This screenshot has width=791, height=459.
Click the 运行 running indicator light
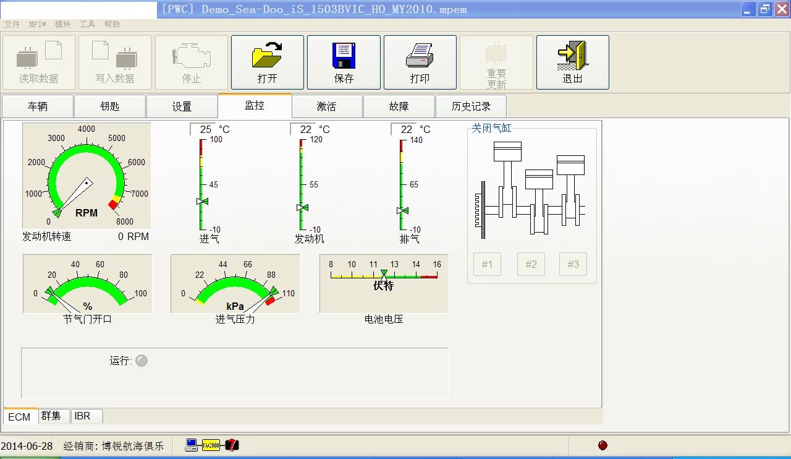pyautogui.click(x=142, y=361)
